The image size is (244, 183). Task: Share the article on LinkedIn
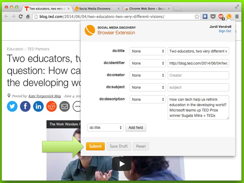(x=38, y=106)
